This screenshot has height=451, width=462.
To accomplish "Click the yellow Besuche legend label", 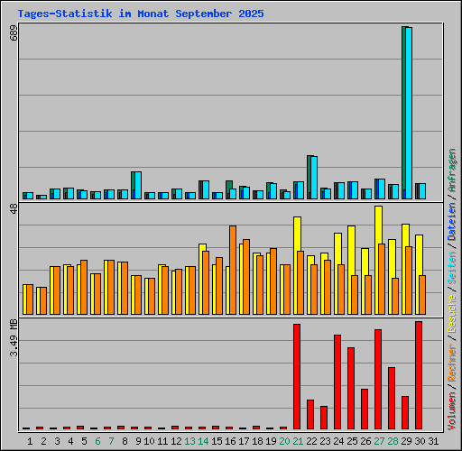I will [452, 313].
